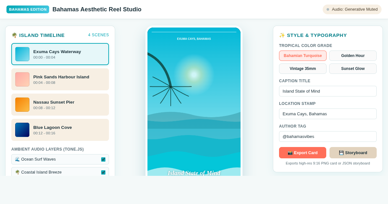388x204 pixels.
Task: Click the audio status dot indicator
Action: 328,9
